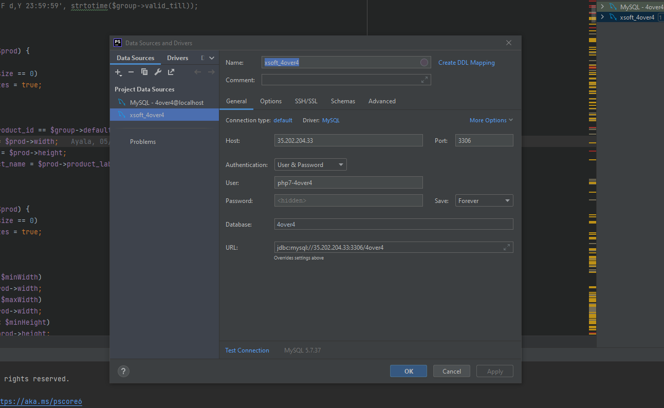Add a new data source with plus icon
The width and height of the screenshot is (664, 408).
coord(118,72)
